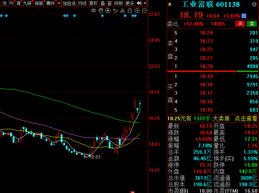259x193 pixels.
Task: Click the 27.67 price axis label
Action: (x=154, y=14)
